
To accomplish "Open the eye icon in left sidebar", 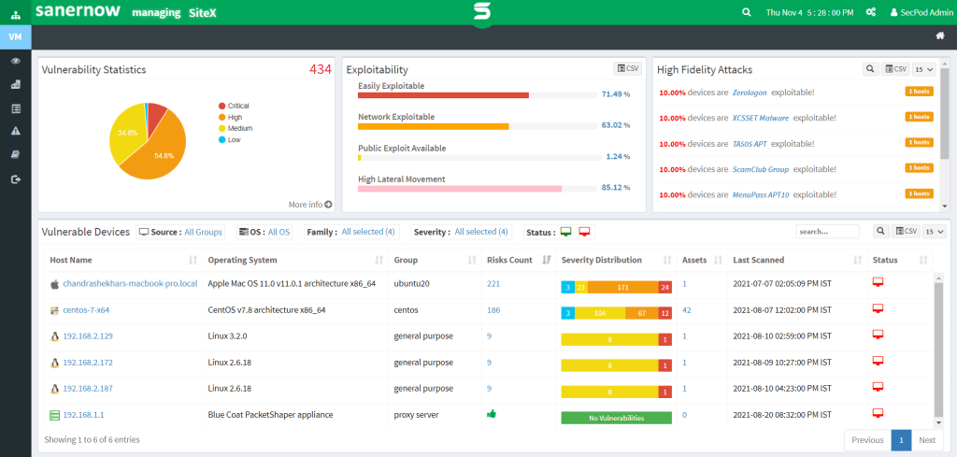I will (15, 61).
